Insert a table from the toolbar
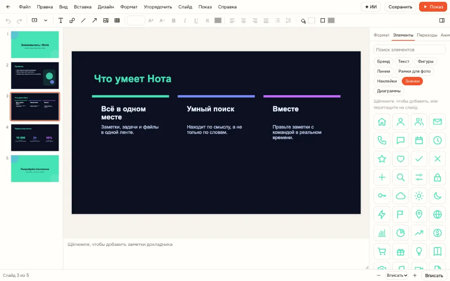450x281 pixels. click(x=117, y=20)
